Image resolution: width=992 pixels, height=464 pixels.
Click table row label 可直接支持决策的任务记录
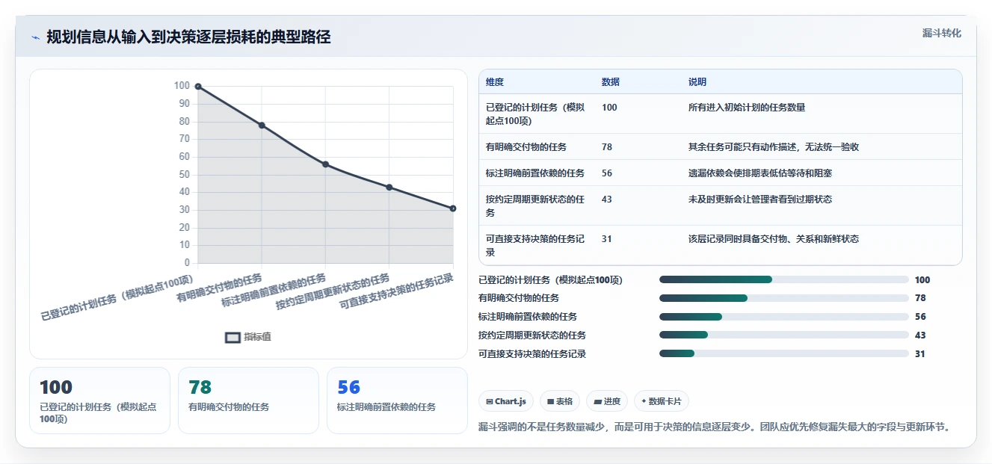click(535, 245)
